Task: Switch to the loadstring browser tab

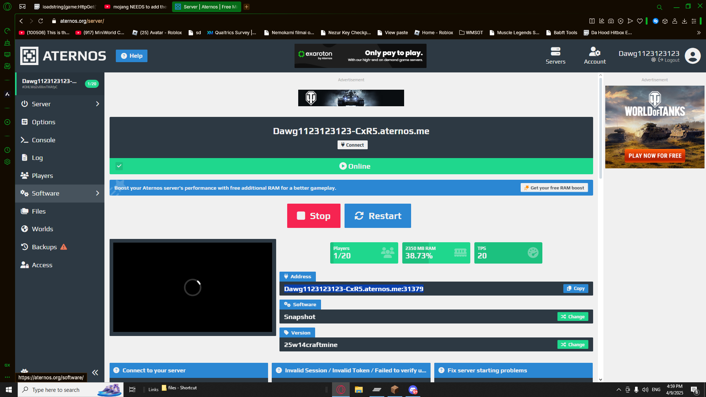Action: (x=65, y=7)
